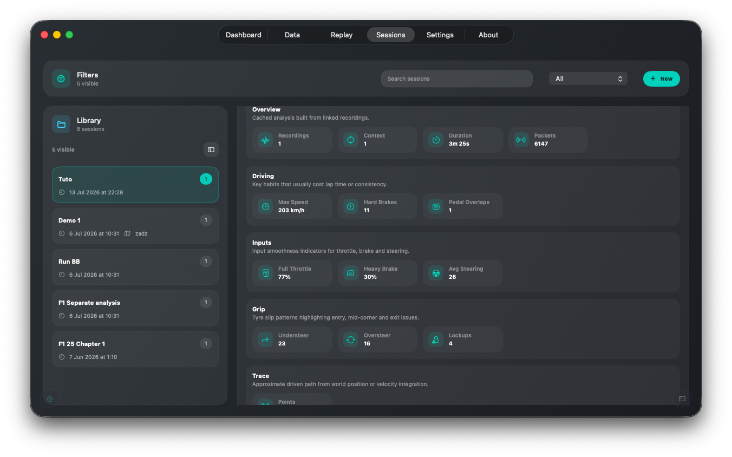Viewport: 732px width, 457px height.
Task: Click the Trace section heading
Action: pos(260,376)
